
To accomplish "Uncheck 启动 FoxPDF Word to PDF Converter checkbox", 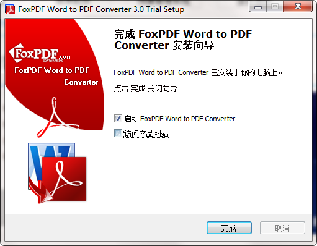I will pos(118,119).
